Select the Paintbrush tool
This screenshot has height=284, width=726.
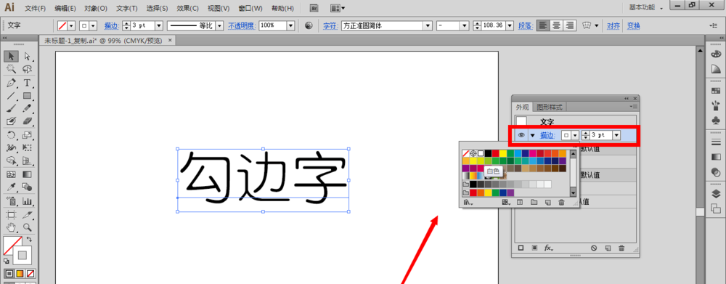tap(12, 108)
